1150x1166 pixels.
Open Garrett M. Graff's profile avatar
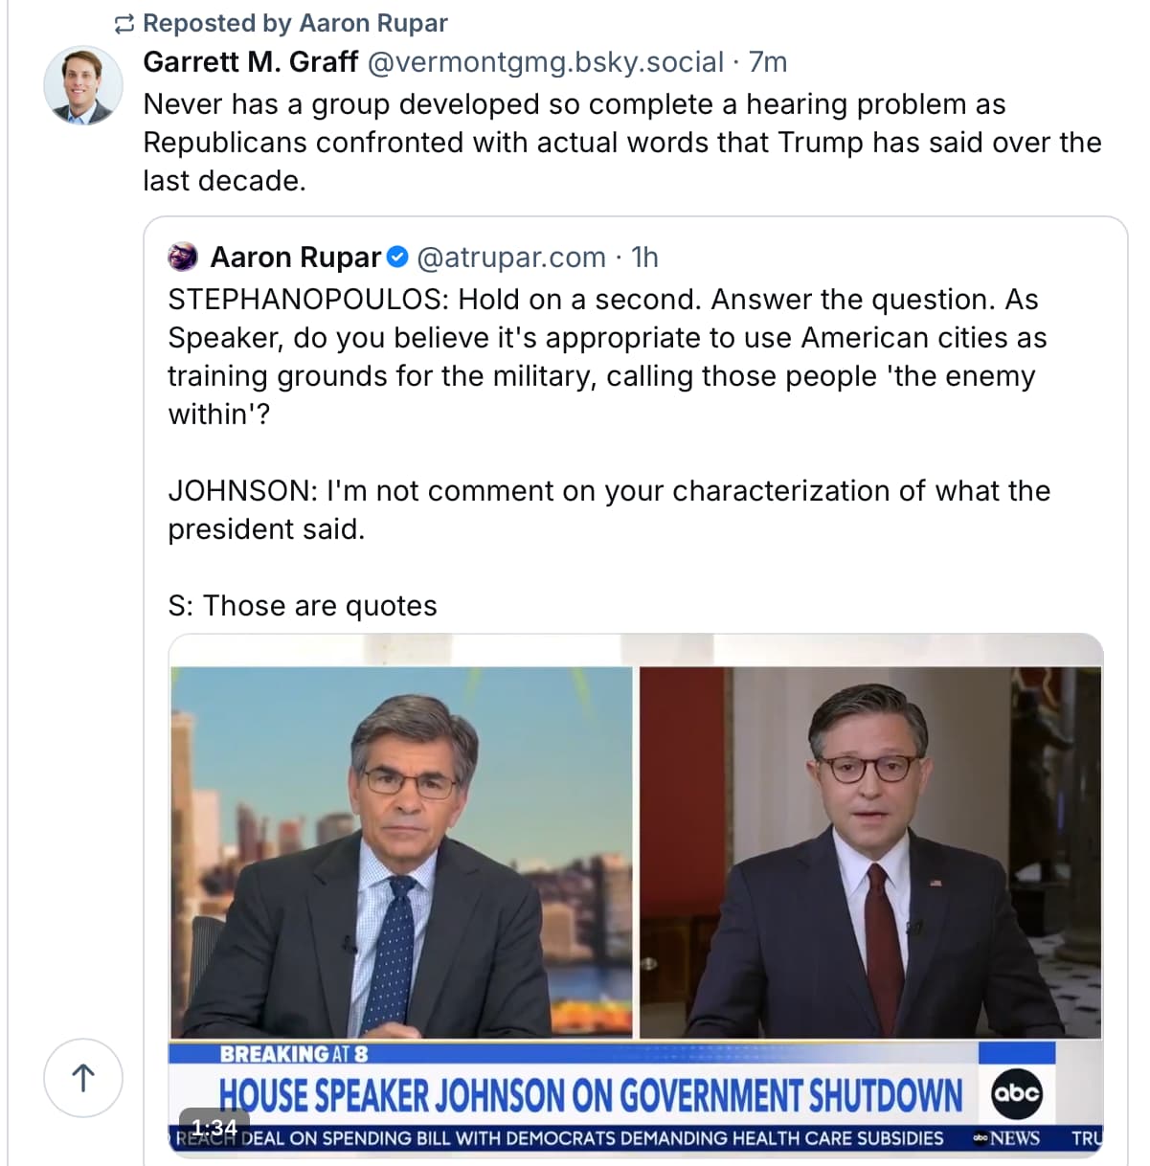[x=83, y=85]
